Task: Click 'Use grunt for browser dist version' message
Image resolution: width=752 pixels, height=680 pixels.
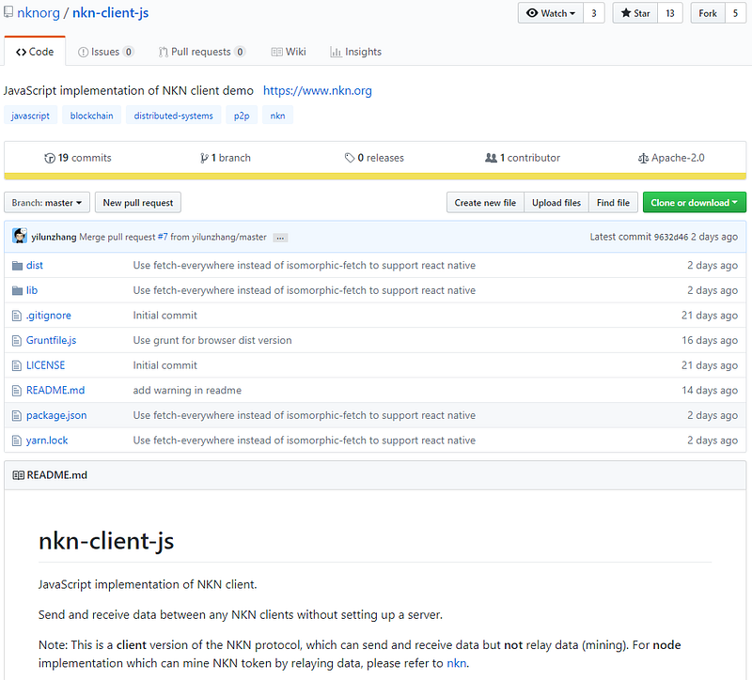Action: point(212,340)
